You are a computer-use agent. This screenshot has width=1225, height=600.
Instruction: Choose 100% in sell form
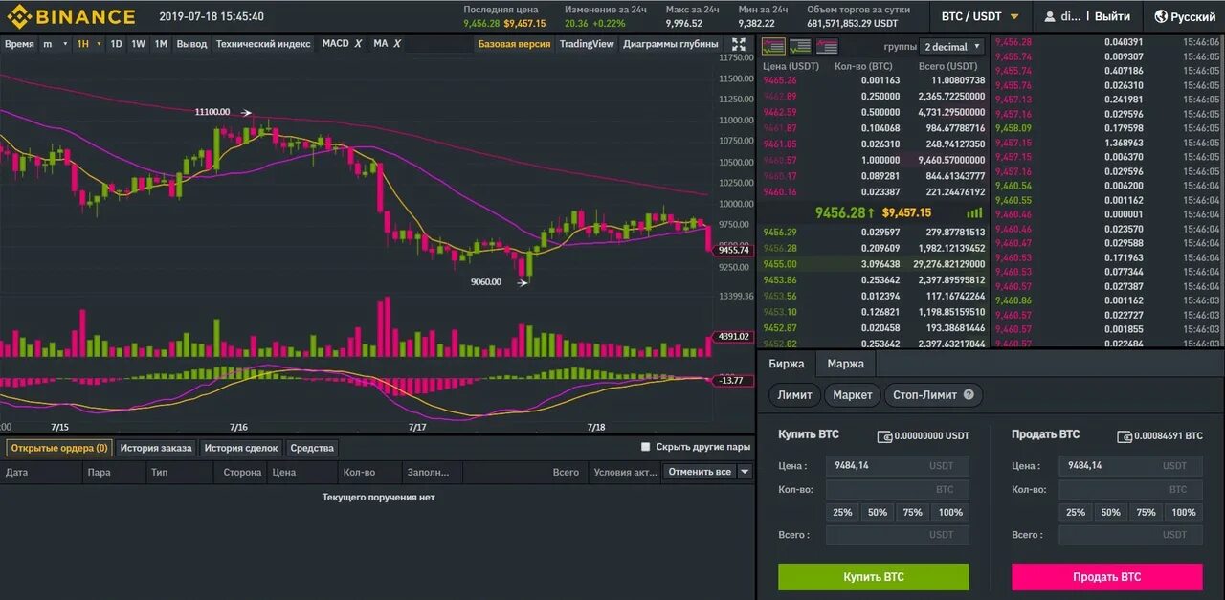point(1184,512)
